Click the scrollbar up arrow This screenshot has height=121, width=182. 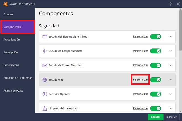coord(181,9)
